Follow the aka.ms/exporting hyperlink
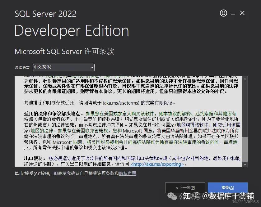The width and height of the screenshot is (261, 207). (157, 164)
